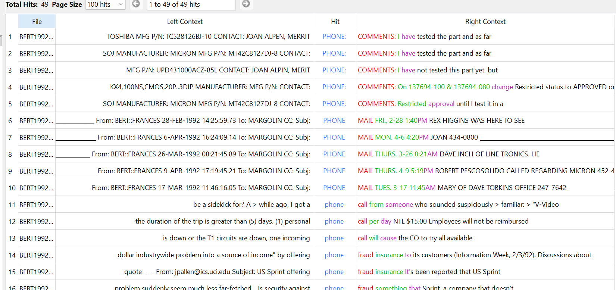Image resolution: width=616 pixels, height=290 pixels.
Task: Click the Left Context column header
Action: pos(185,22)
